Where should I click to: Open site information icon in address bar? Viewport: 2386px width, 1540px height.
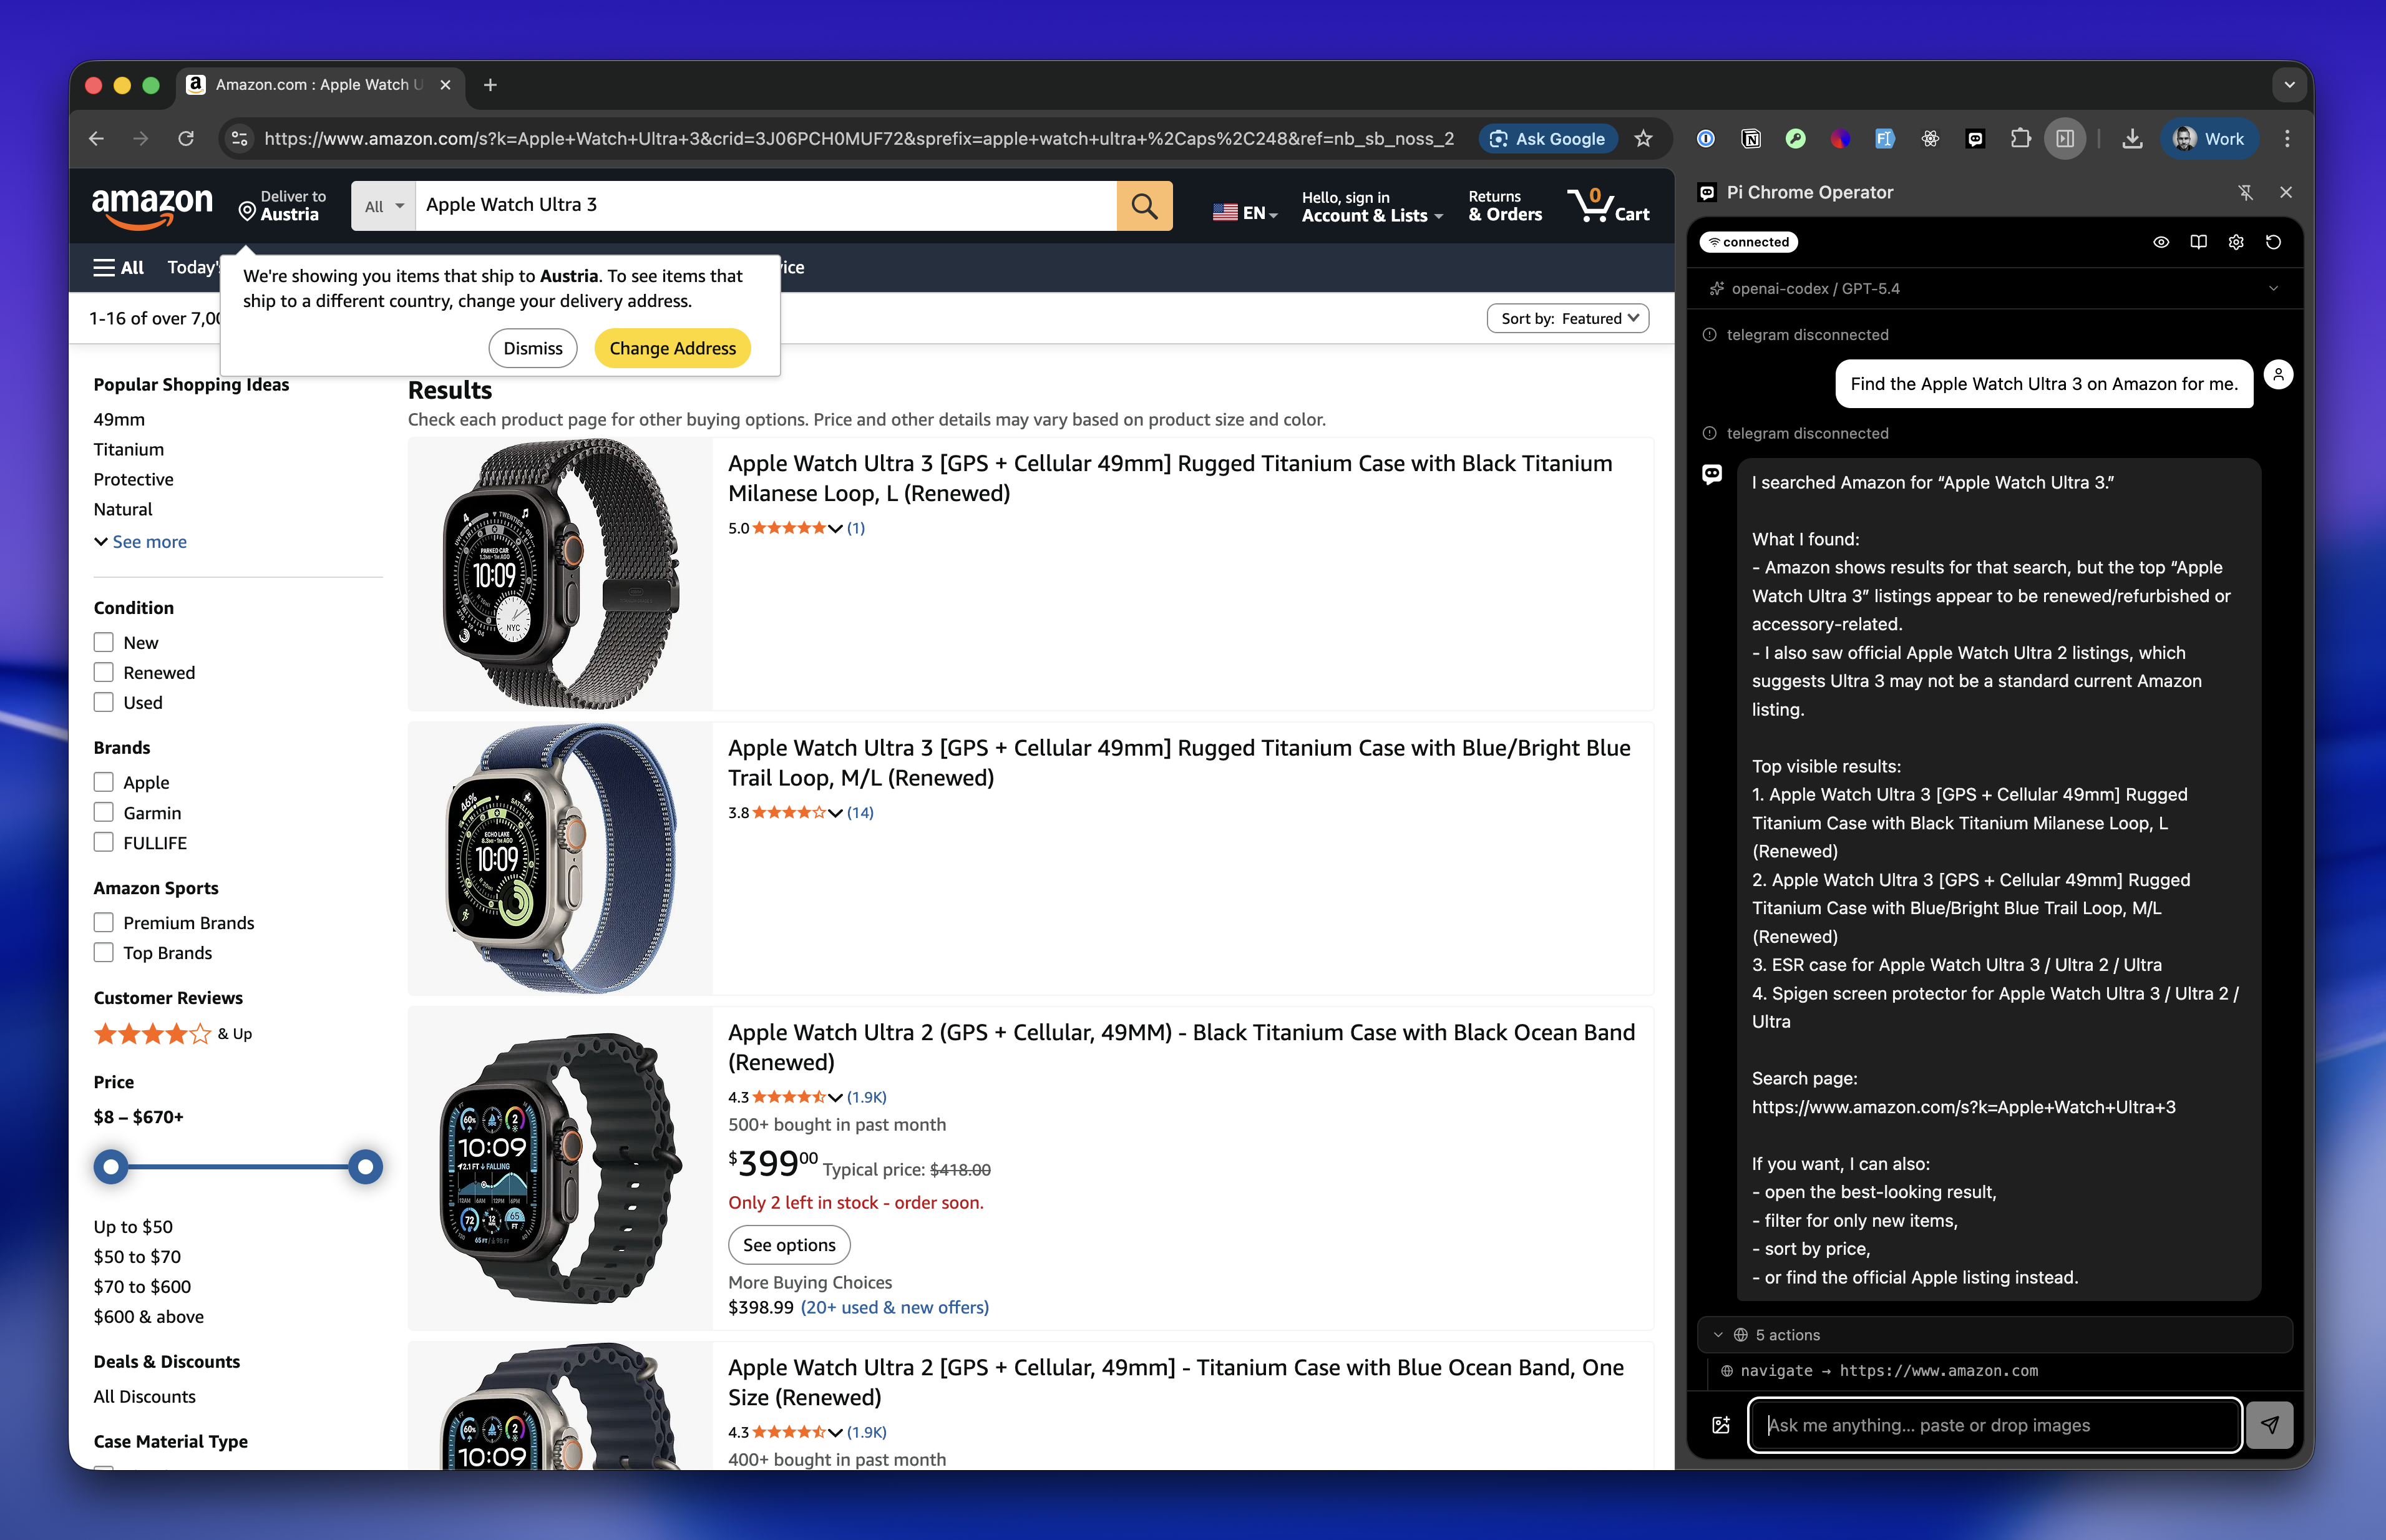point(240,139)
